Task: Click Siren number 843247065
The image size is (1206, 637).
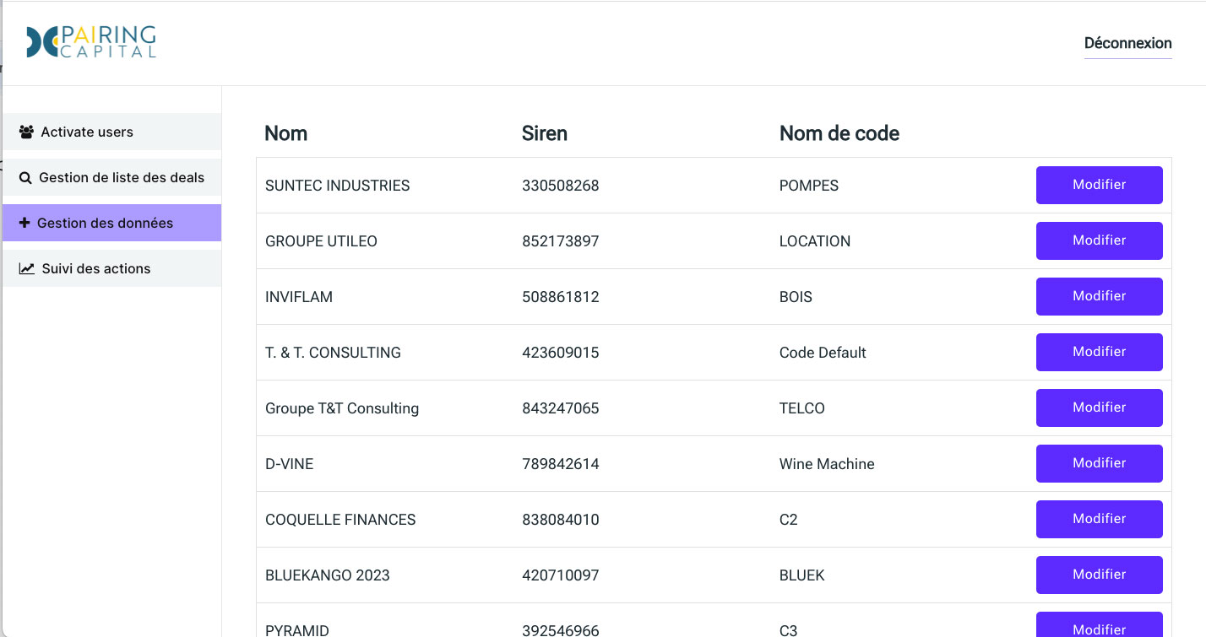Action: click(561, 408)
